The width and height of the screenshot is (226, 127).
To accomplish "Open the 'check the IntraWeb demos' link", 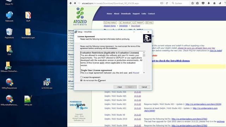I will (x=171, y=61).
